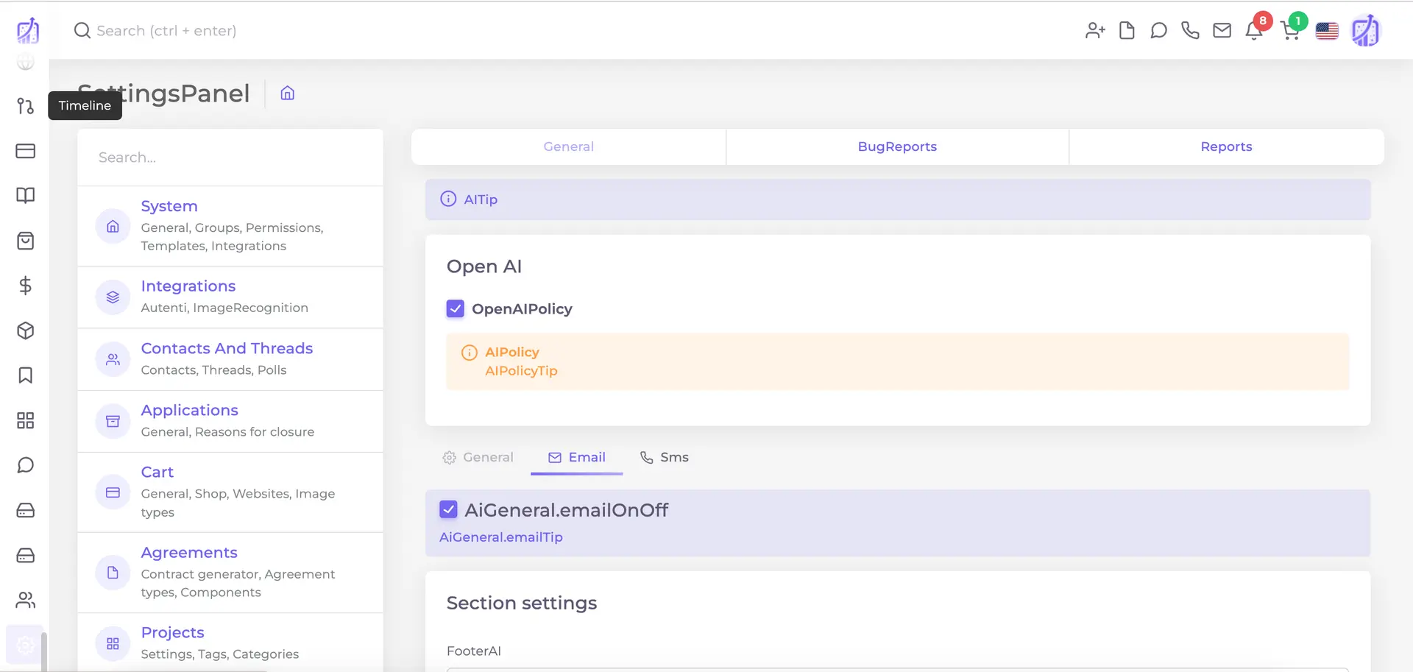Disable AiGeneral.emailOnOff
Image resolution: width=1413 pixels, height=672 pixels.
(449, 509)
